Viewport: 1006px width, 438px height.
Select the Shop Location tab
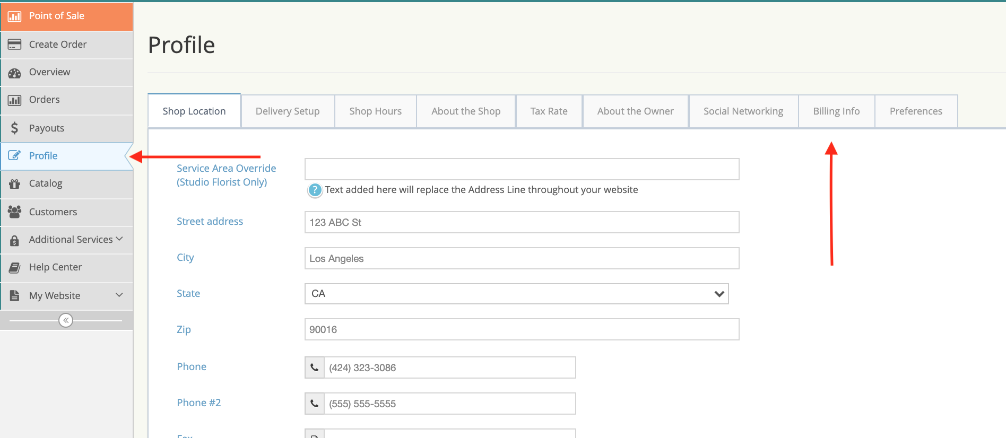[x=194, y=111]
